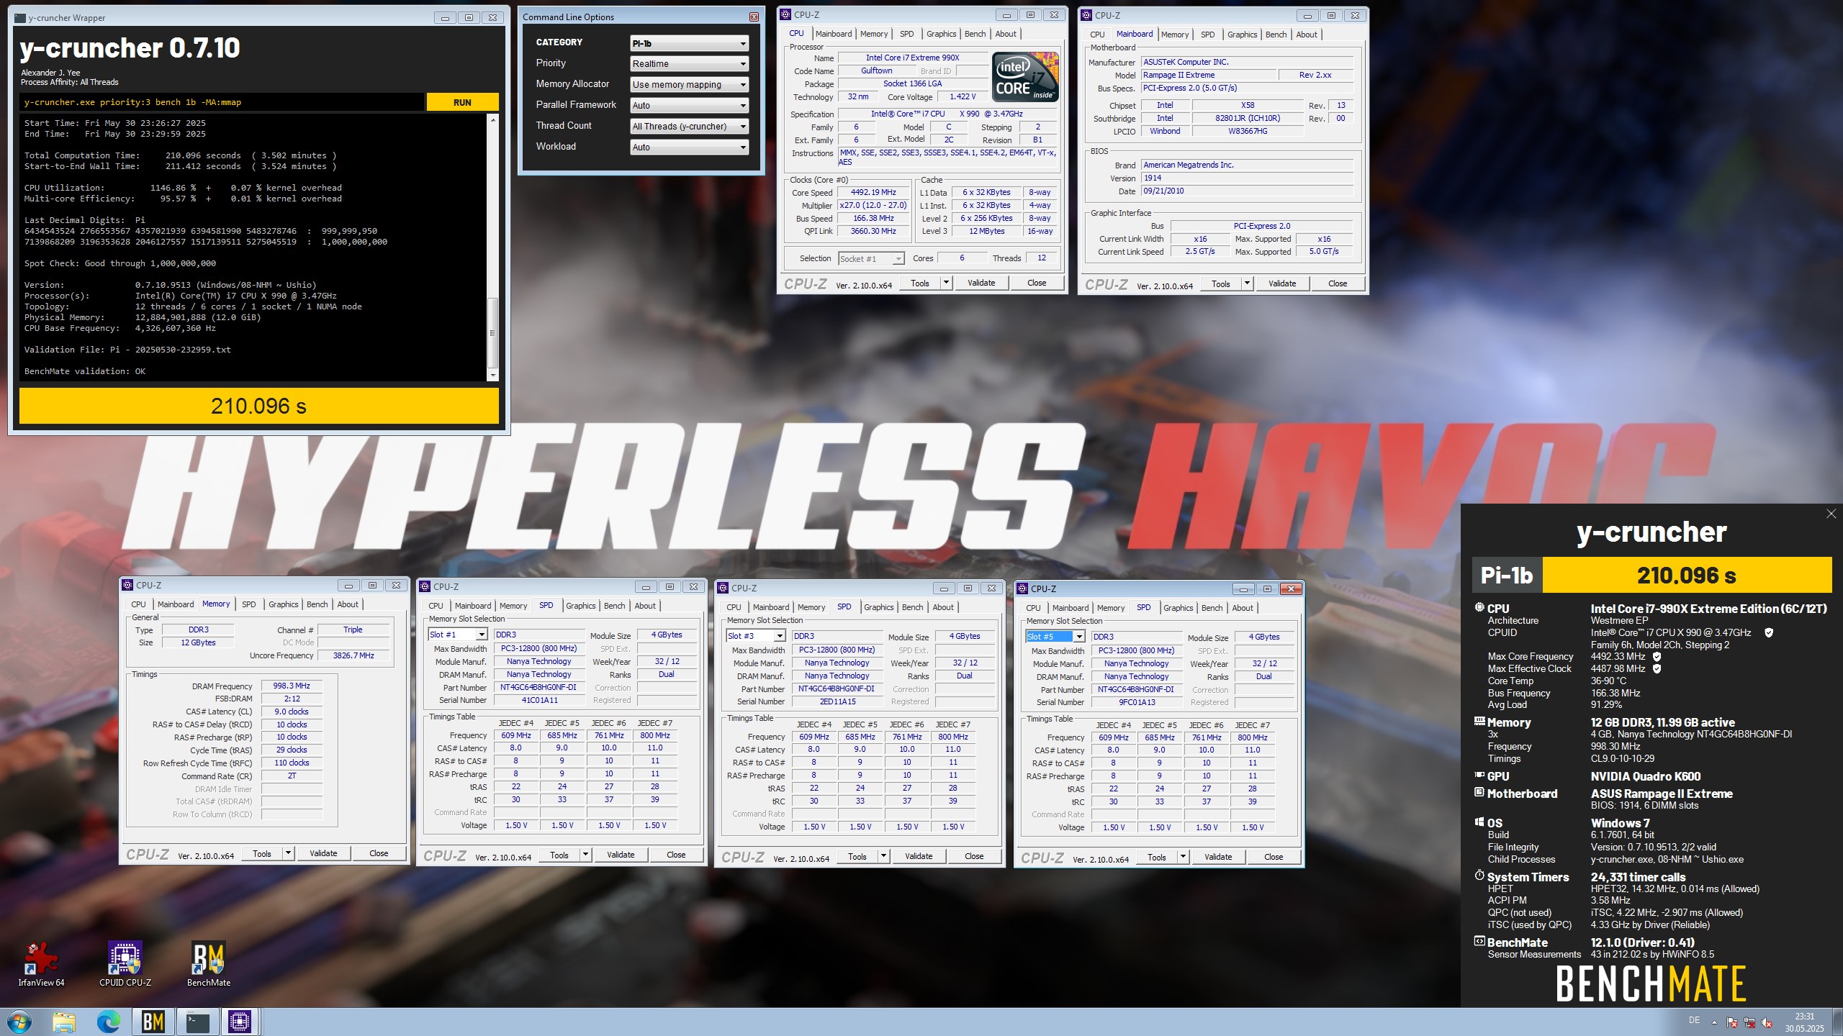Click the DE input language indicator

click(x=1694, y=1020)
